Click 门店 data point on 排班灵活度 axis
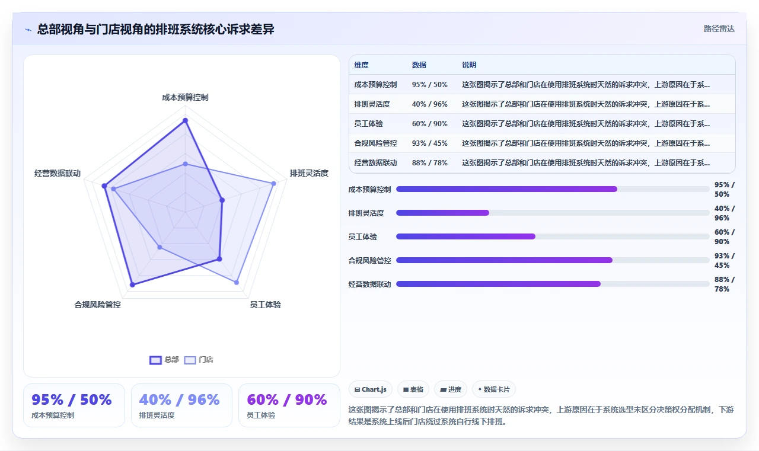This screenshot has width=759, height=451. click(x=274, y=184)
